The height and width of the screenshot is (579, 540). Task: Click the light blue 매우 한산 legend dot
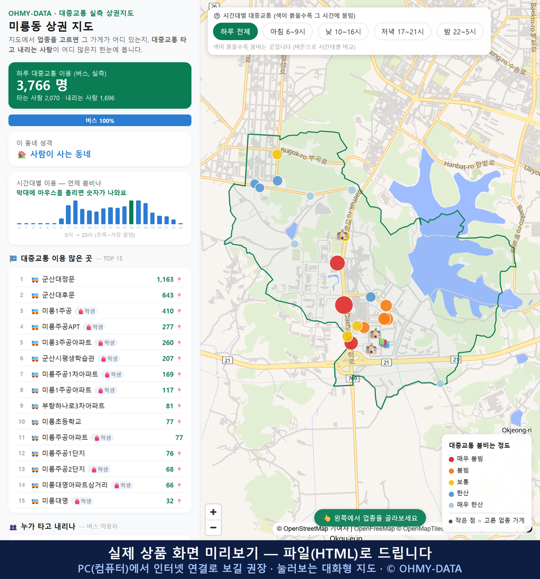tap(451, 505)
